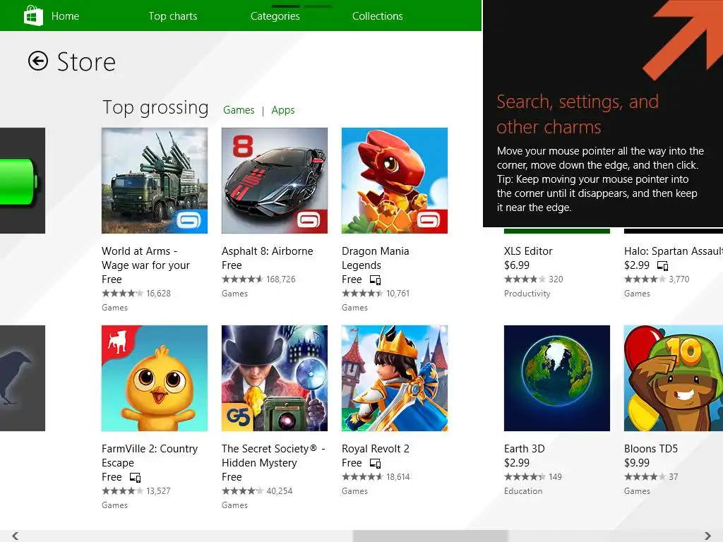Open Earth 3D globe icon
Image resolution: width=723 pixels, height=542 pixels.
[557, 378]
